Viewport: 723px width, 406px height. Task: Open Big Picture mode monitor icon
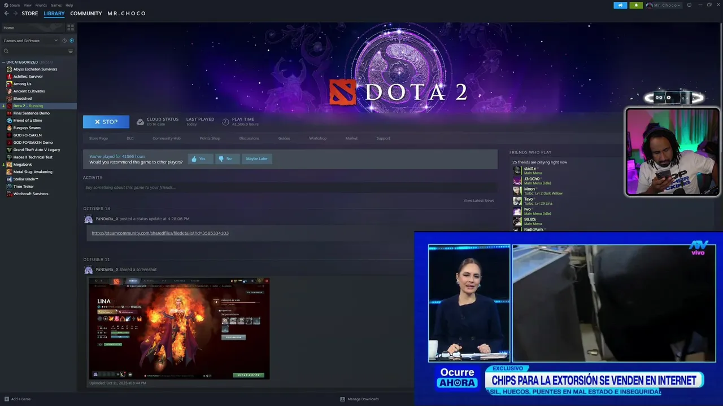(x=689, y=5)
